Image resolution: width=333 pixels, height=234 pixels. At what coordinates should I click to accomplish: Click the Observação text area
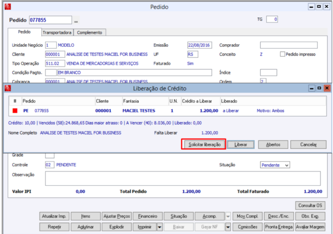click(x=183, y=178)
